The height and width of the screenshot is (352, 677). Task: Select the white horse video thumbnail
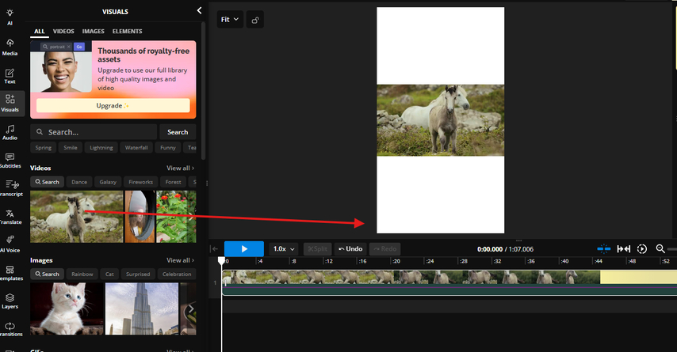click(x=76, y=217)
